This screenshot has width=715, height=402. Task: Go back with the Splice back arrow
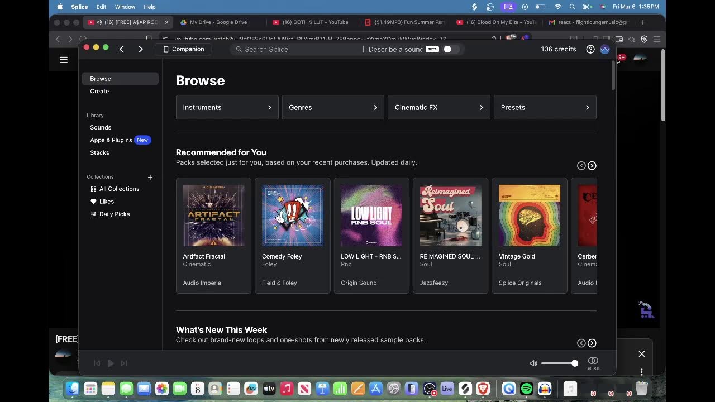click(121, 49)
